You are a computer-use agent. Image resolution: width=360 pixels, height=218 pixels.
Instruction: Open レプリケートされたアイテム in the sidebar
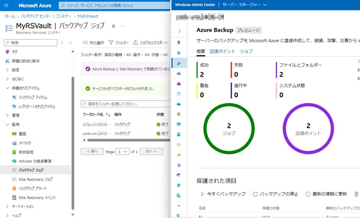37,106
